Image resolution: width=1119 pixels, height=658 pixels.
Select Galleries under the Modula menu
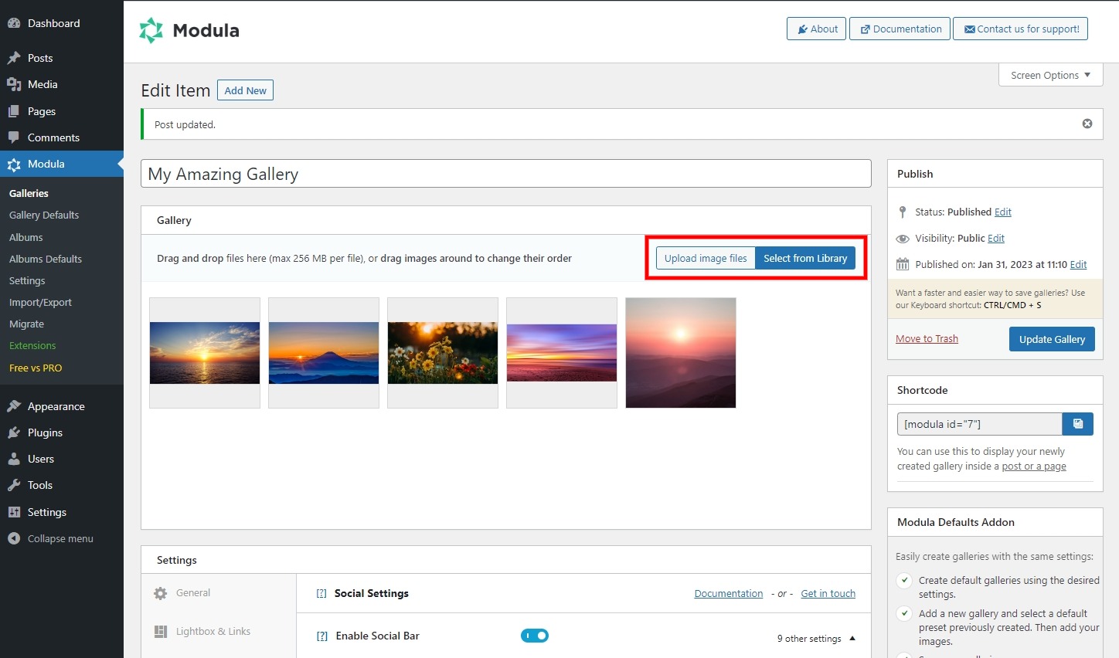click(29, 192)
